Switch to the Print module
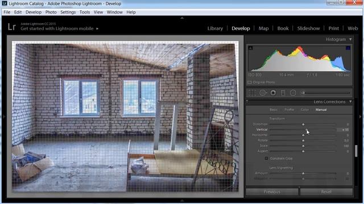The image size is (364, 204). 334,28
